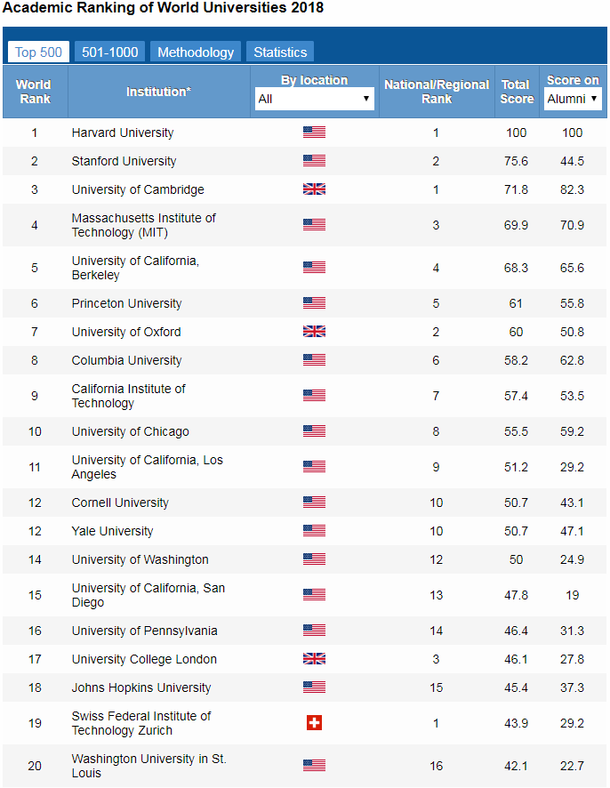Open California Institute of Technology link

pyautogui.click(x=129, y=396)
